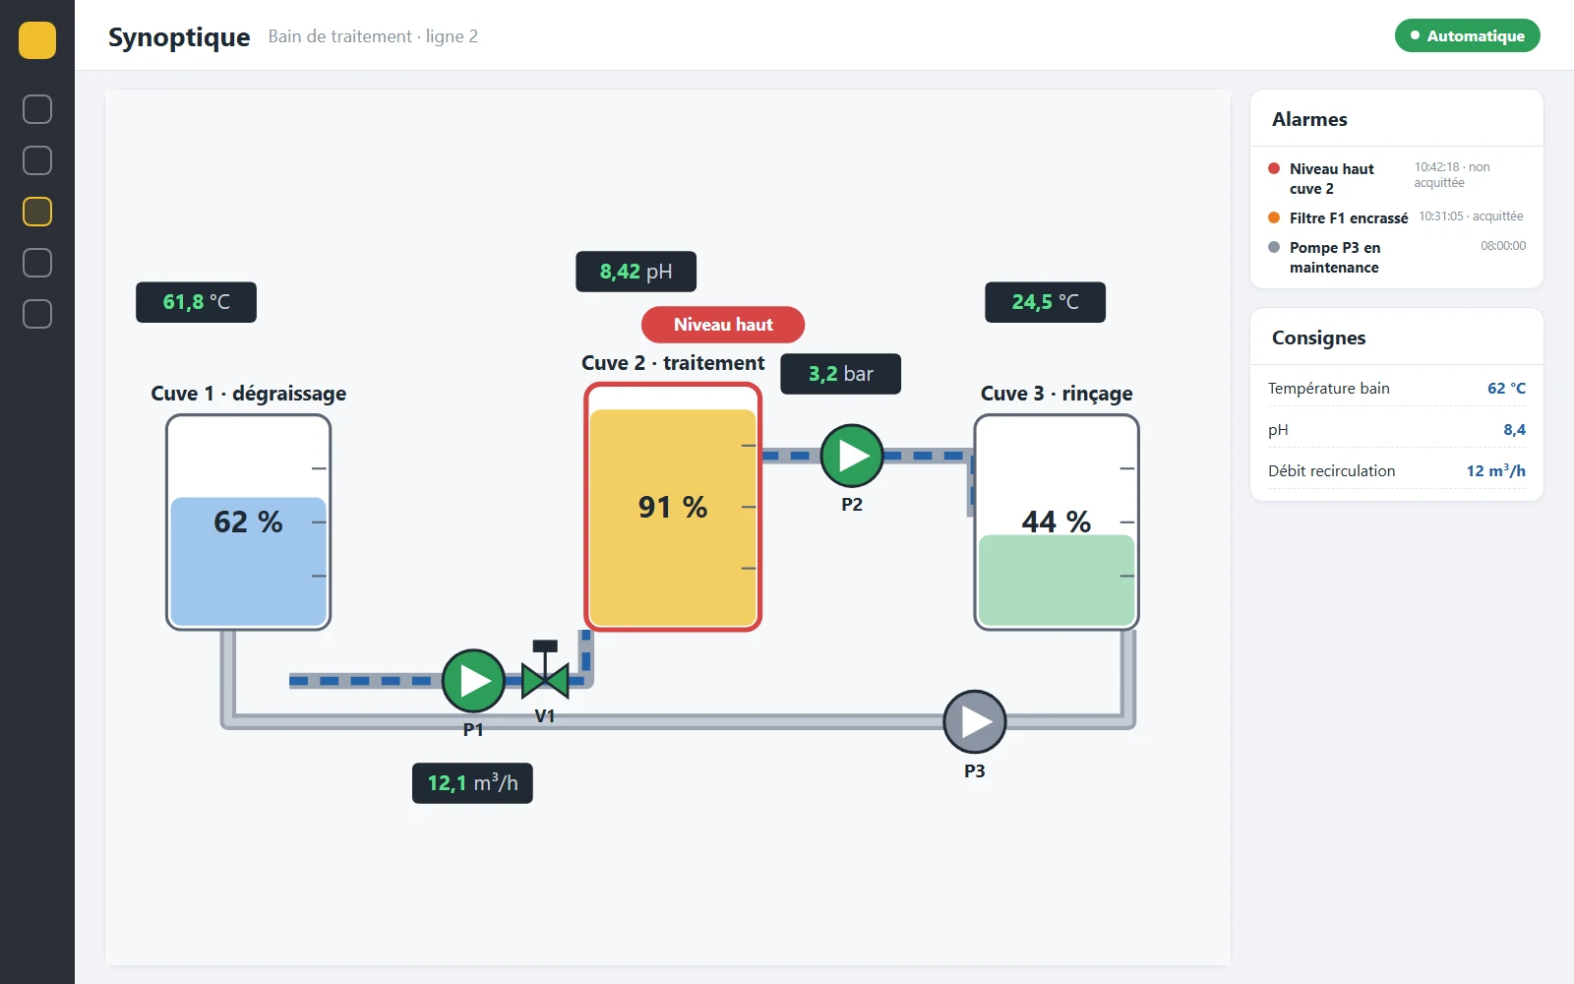
Task: Open the fourth sidebar navigation icon
Action: pos(37,263)
